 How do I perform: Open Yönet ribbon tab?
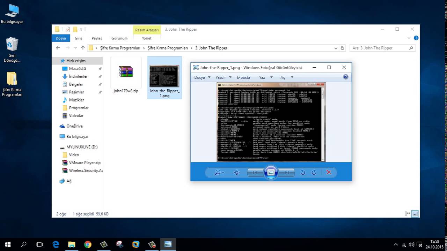click(x=147, y=38)
